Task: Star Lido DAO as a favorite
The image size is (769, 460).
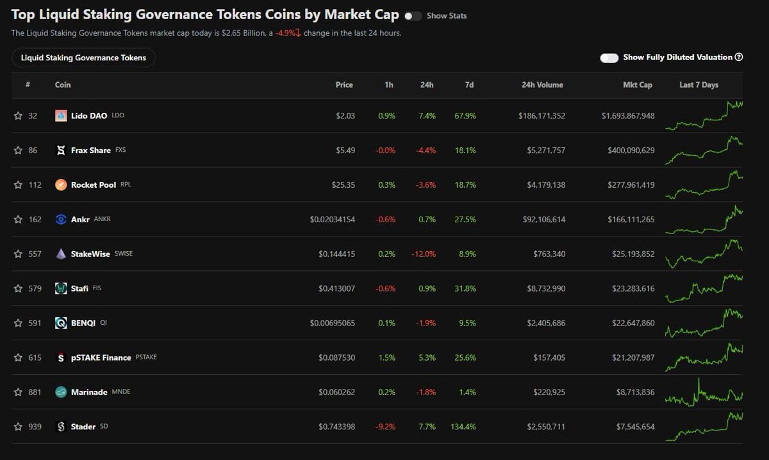Action: (x=18, y=116)
